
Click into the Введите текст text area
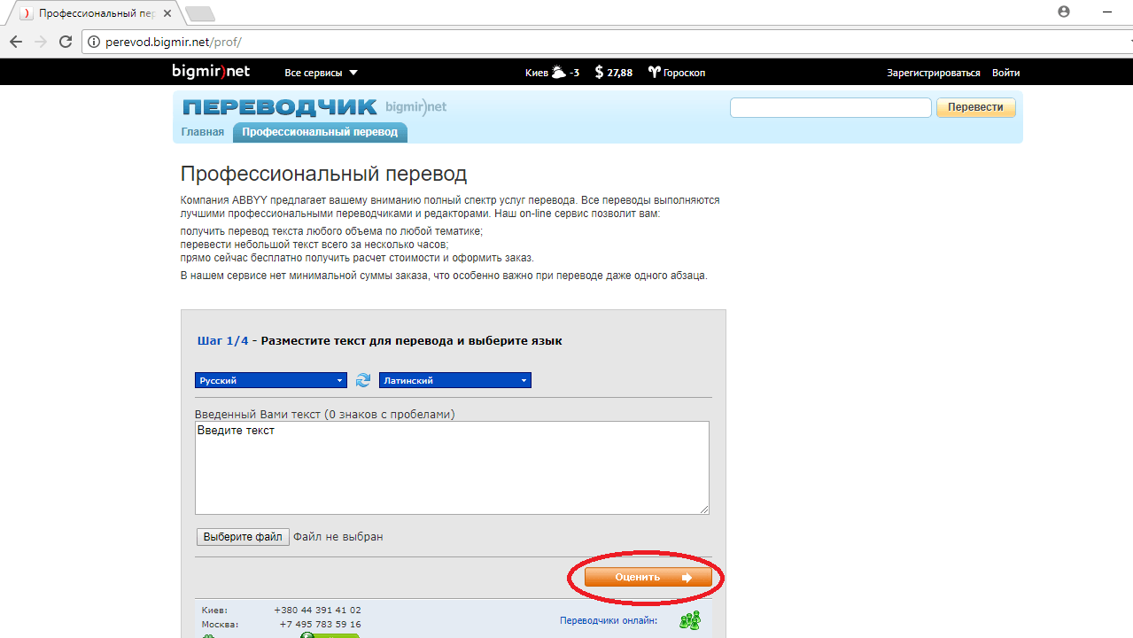[452, 468]
